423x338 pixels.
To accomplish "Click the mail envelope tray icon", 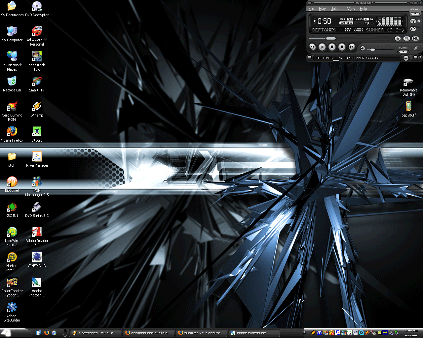I will (320, 333).
